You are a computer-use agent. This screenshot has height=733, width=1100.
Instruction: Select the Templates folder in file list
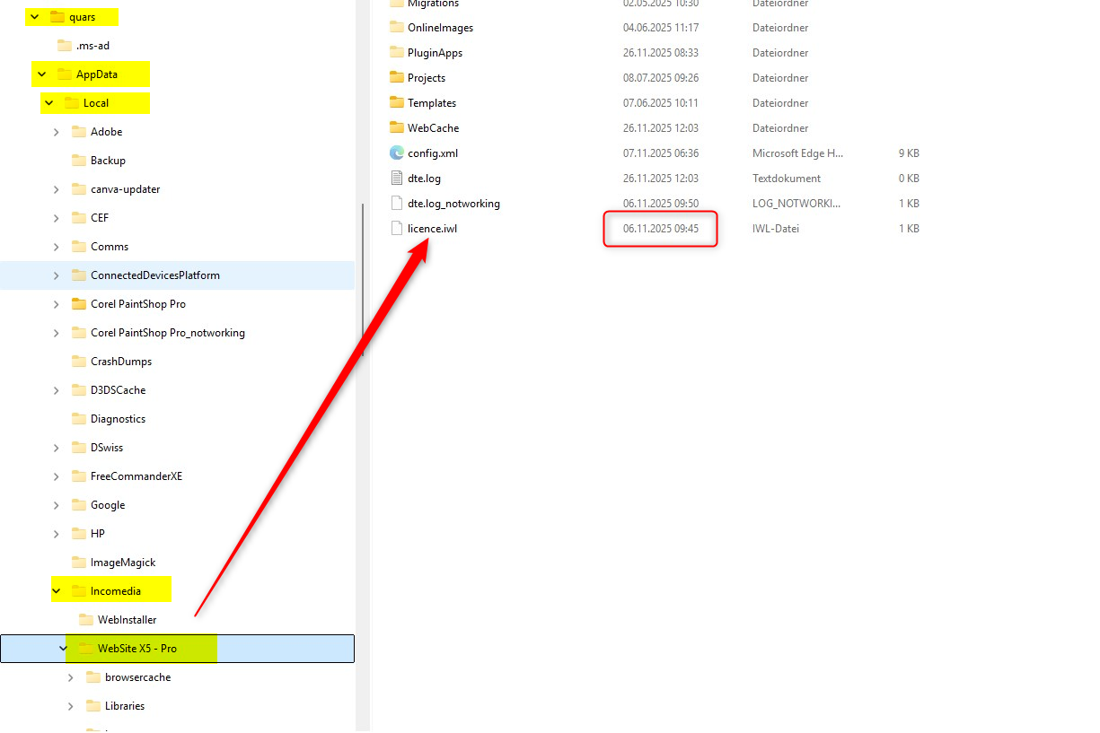[431, 103]
